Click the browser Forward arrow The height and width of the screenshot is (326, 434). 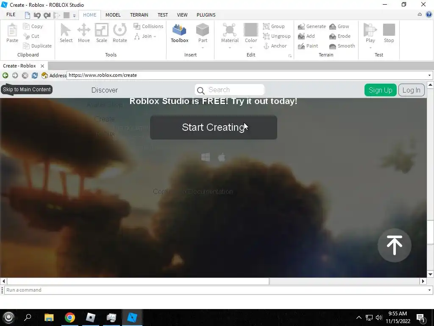click(15, 76)
